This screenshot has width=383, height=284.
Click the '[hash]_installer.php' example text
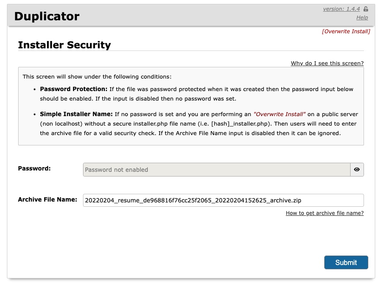coord(239,124)
